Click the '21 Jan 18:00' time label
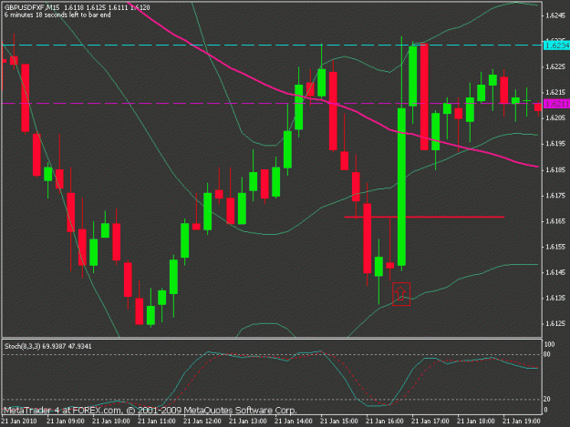The image size is (570, 427). 475,422
